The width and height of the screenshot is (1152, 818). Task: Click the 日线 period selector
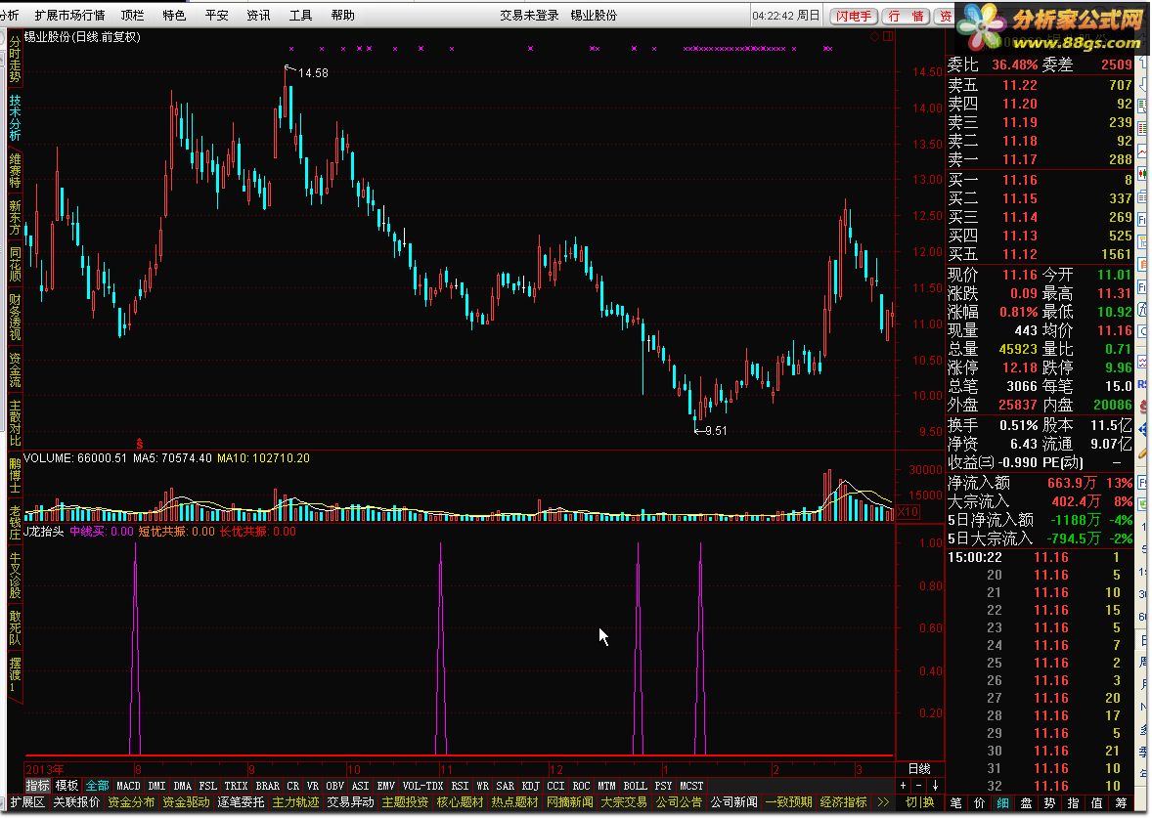pos(919,769)
